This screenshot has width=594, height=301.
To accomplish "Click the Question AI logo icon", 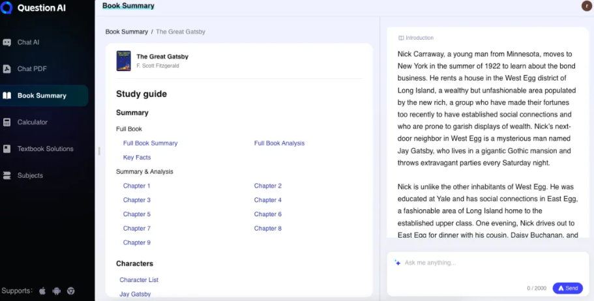I will pos(7,7).
